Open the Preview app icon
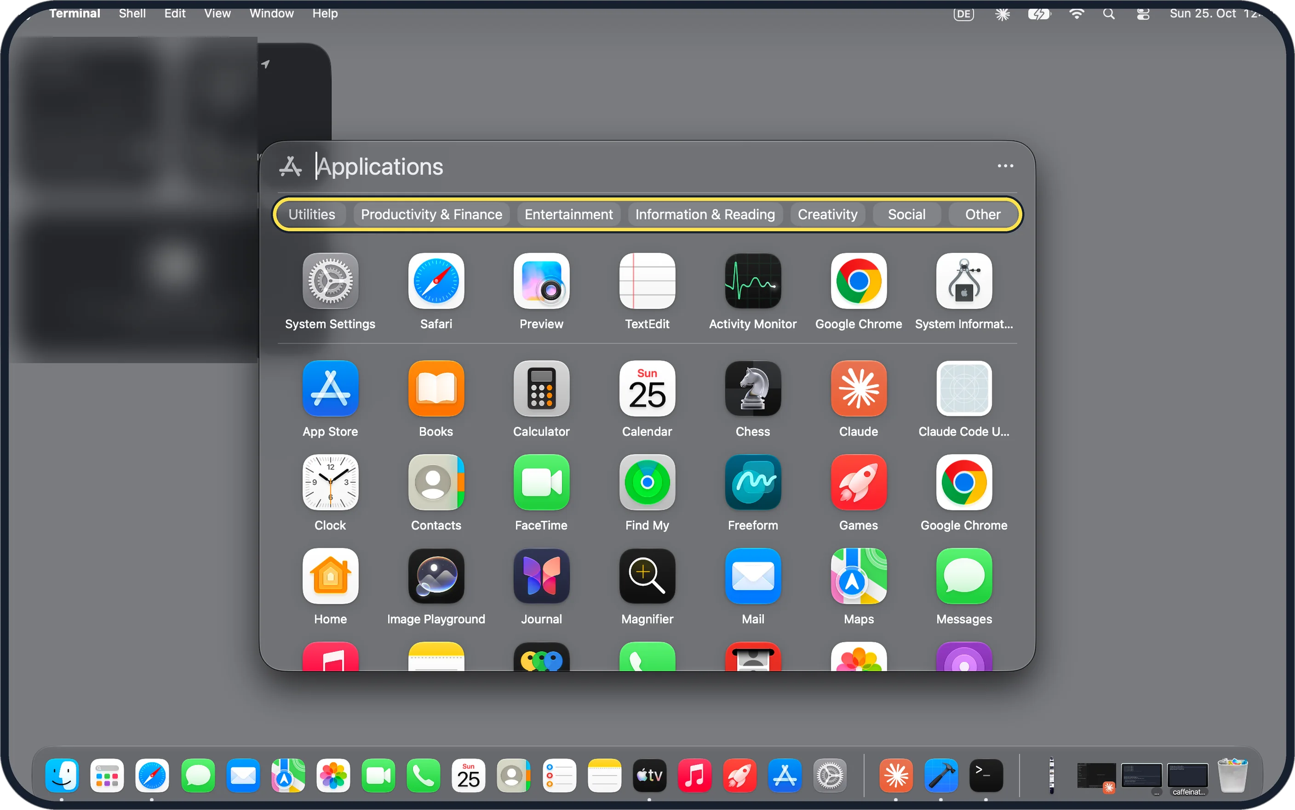 (542, 281)
